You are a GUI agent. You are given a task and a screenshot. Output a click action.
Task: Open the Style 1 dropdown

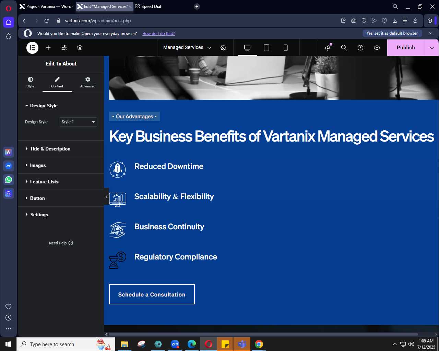(x=79, y=122)
